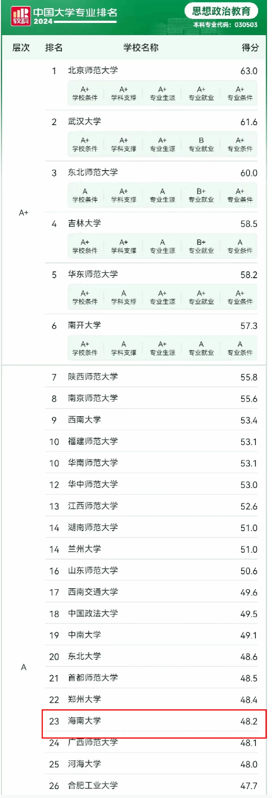Screen dimensions: 272x798
Task: Click 中国政法大学 school name
Action: tap(93, 613)
